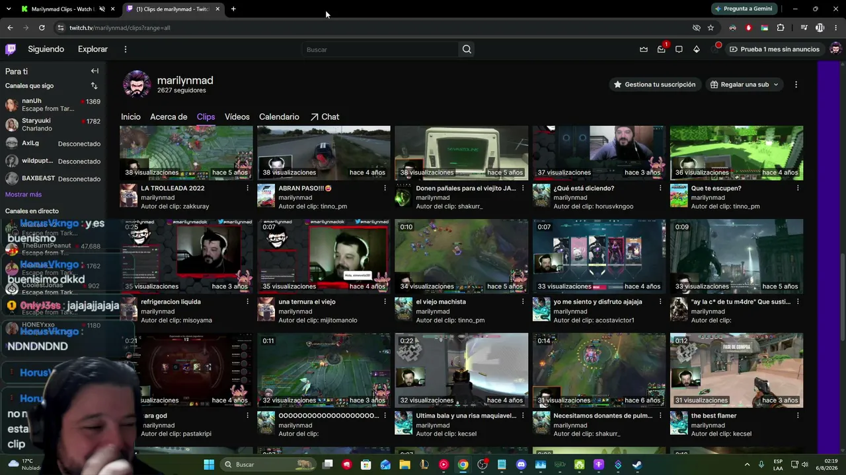
Task: Open a new browser tab
Action: [233, 9]
